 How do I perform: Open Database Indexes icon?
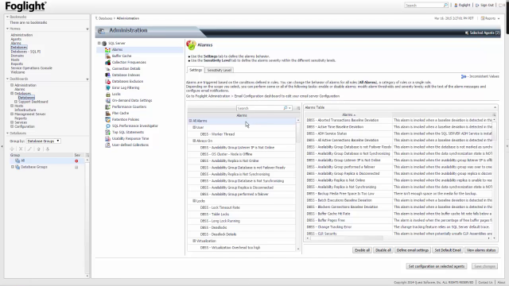point(108,75)
